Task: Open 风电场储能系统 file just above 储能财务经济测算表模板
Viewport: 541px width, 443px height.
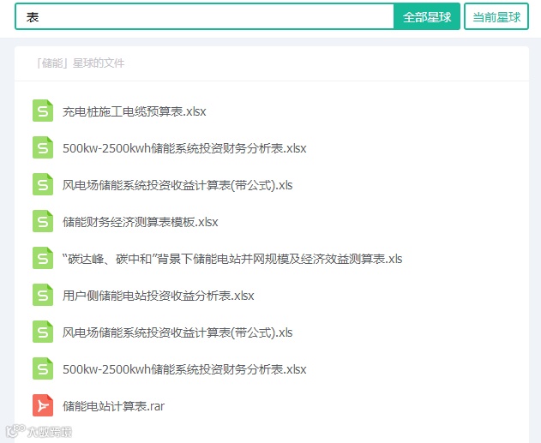Action: (x=177, y=185)
